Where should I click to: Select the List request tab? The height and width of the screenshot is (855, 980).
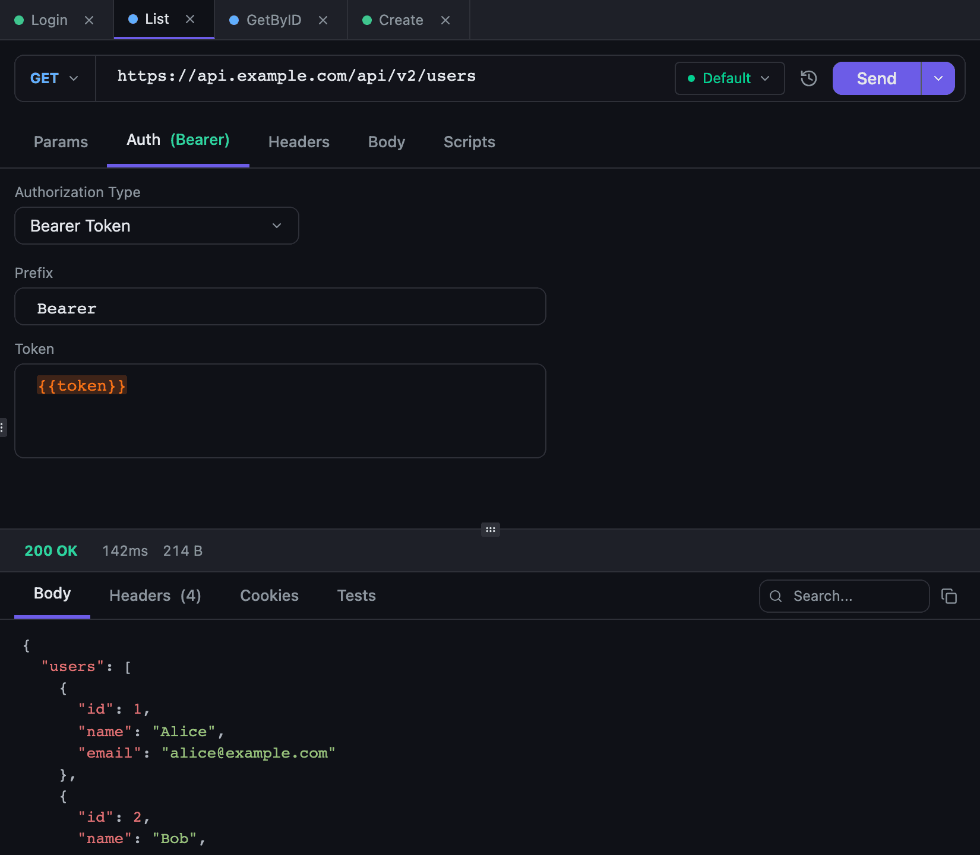157,19
